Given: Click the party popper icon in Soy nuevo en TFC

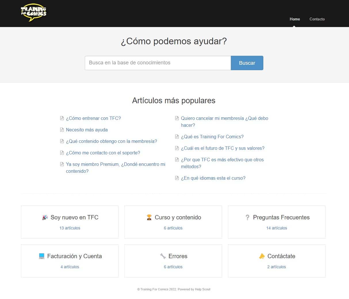Looking at the screenshot, I should coord(45,217).
